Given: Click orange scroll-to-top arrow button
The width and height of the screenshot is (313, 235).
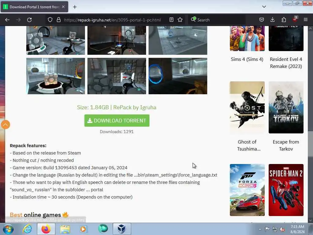Looking at the screenshot, I should 6,125.
